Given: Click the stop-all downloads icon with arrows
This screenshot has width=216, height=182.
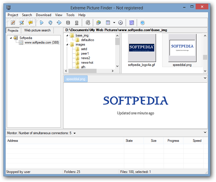Looking at the screenshot, I should (x=77, y=23).
